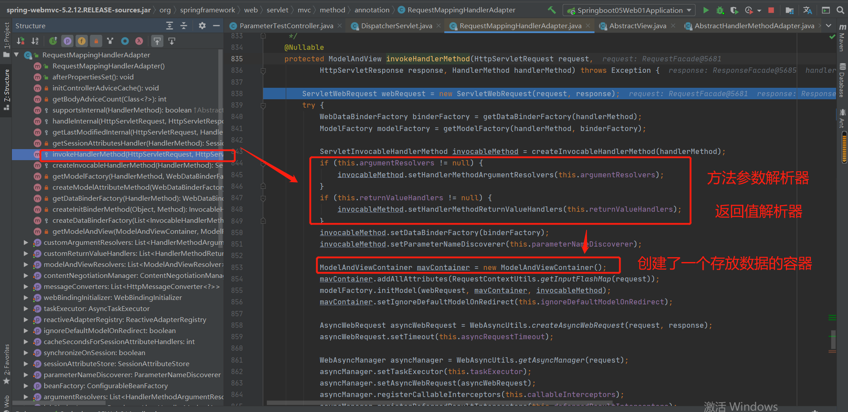The height and width of the screenshot is (412, 848).
Task: Run with coverage icon
Action: coord(734,10)
